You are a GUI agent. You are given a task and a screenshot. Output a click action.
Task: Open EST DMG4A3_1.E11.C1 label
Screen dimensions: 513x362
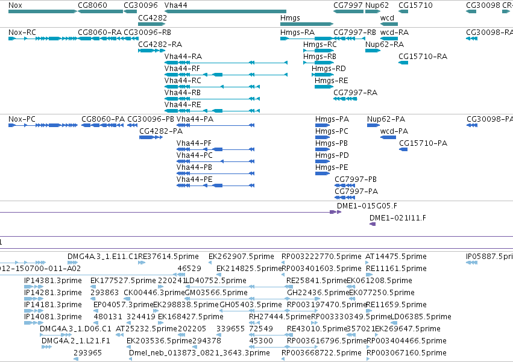[102, 257]
